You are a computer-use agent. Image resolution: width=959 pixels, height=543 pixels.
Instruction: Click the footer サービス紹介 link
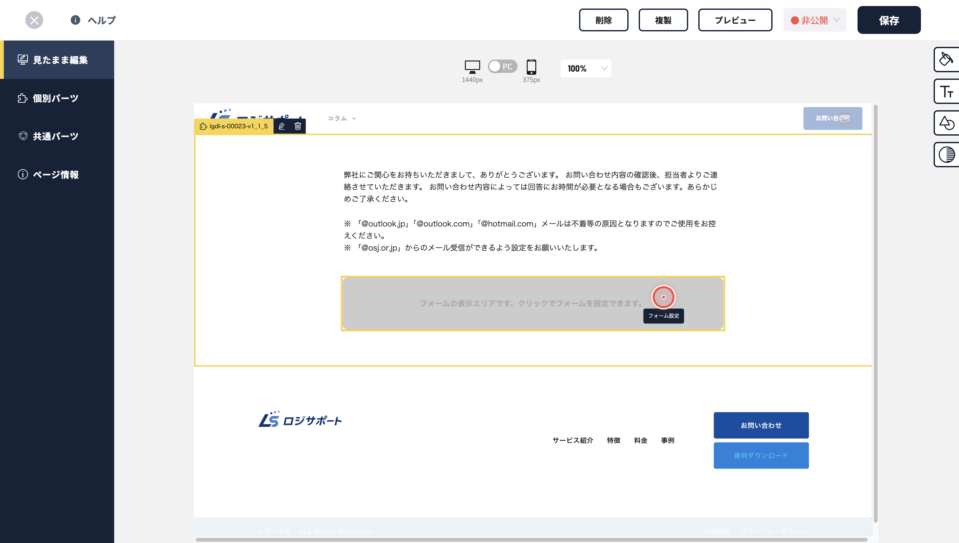(x=573, y=440)
